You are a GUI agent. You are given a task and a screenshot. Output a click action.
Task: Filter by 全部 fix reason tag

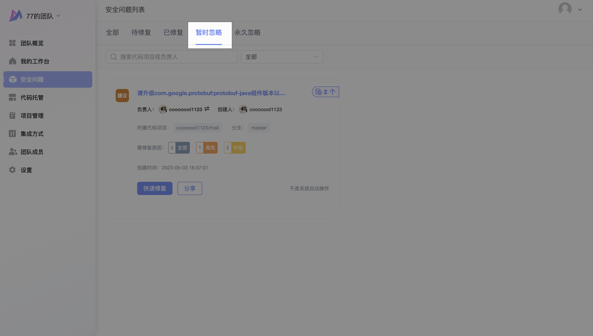tap(179, 148)
